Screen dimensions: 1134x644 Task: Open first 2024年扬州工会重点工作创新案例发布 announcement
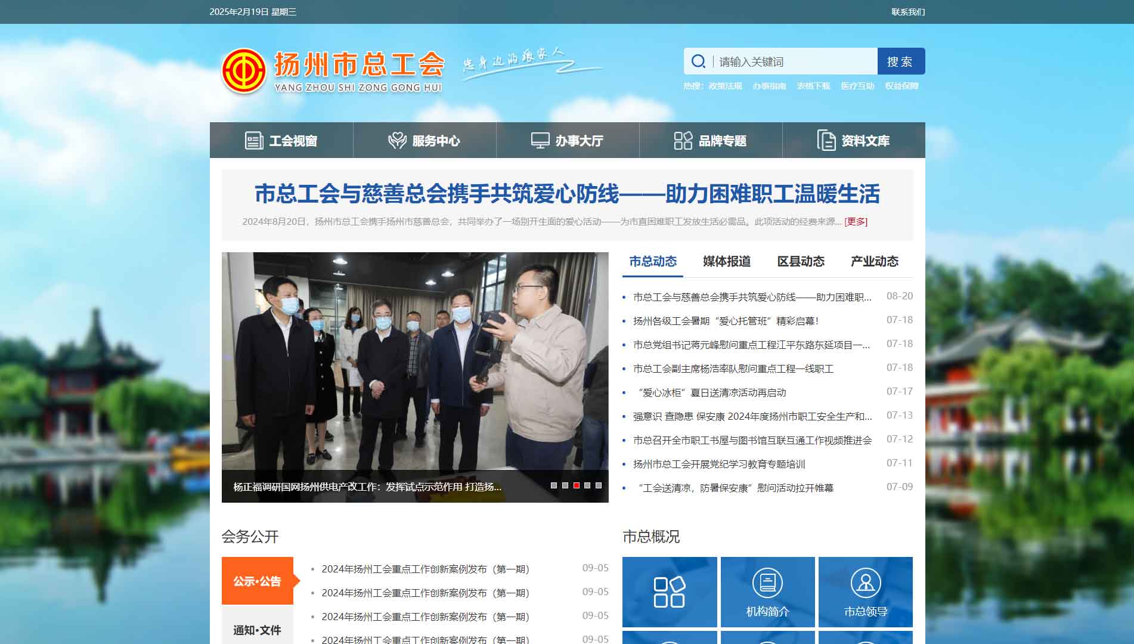click(x=425, y=569)
